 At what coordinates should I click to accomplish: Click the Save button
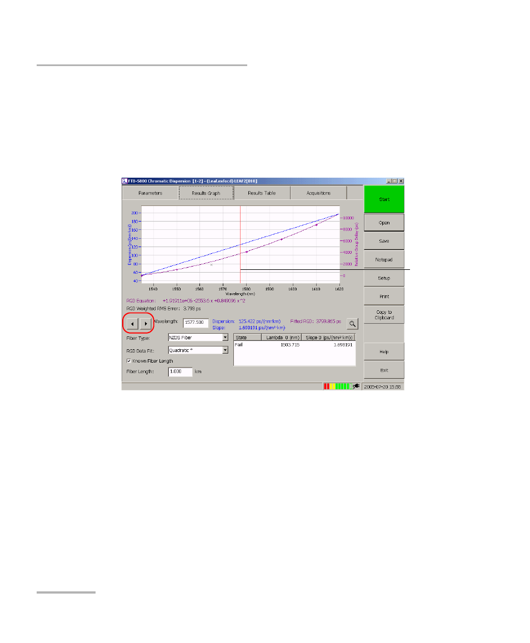tap(384, 241)
